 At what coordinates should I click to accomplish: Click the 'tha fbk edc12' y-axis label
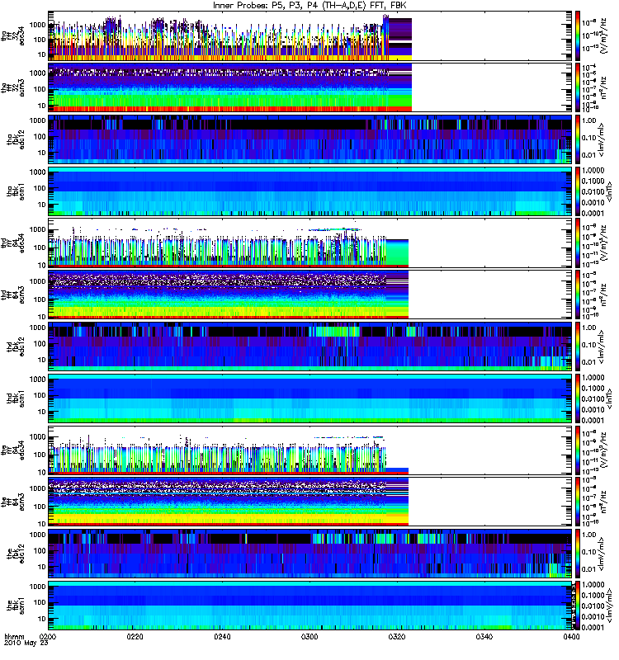click(16, 139)
